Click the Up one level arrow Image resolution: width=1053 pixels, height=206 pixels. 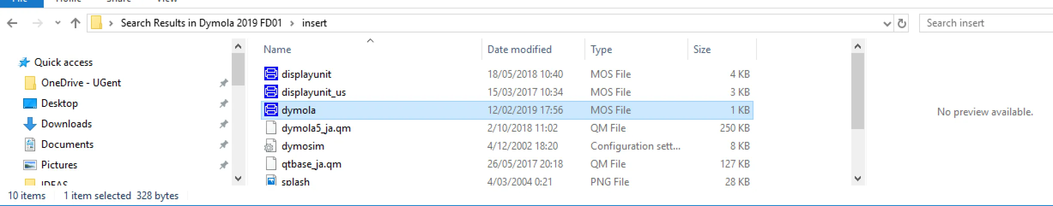coord(76,23)
